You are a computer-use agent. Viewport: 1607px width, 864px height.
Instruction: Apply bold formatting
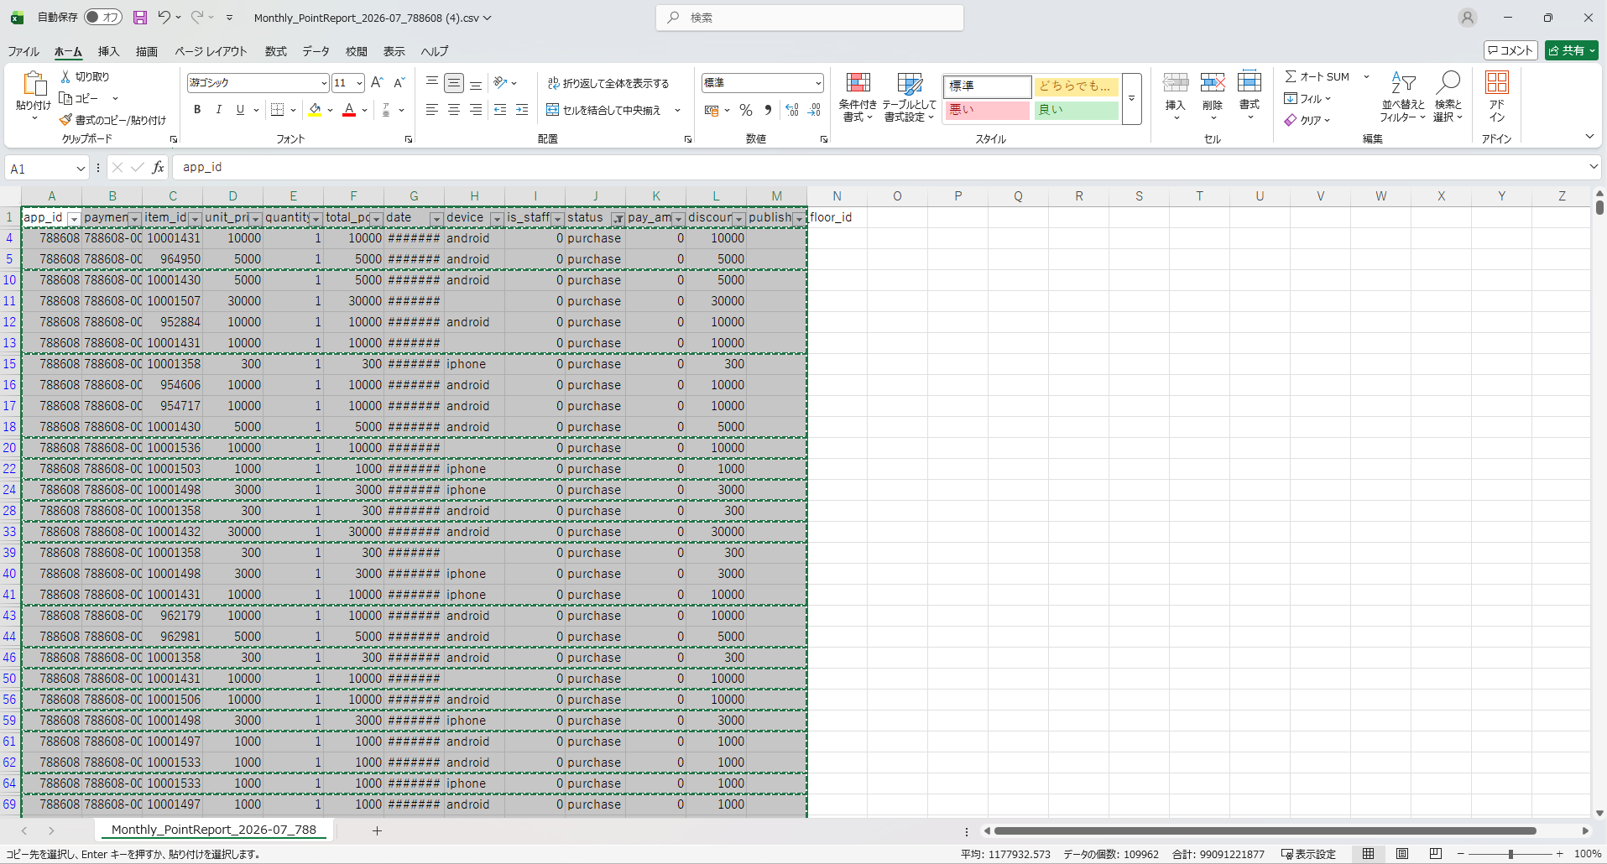click(197, 110)
